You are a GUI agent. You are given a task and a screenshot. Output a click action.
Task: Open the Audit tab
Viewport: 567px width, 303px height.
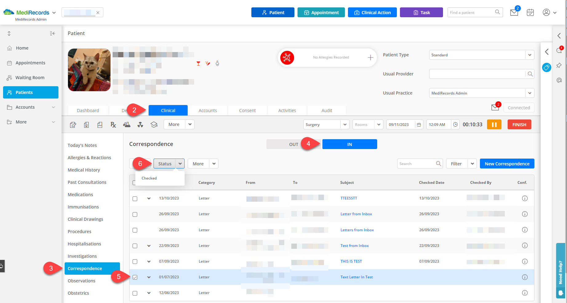(x=326, y=110)
